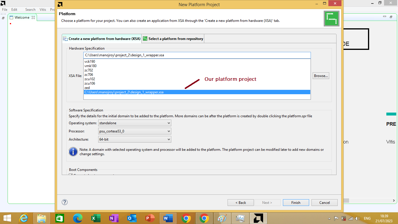Open PowerPoint from the taskbar
Viewport: 398px width, 224px height.
point(150,218)
